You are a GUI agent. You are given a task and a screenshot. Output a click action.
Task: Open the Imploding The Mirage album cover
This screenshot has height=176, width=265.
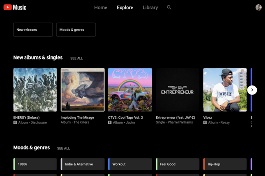pyautogui.click(x=82, y=90)
